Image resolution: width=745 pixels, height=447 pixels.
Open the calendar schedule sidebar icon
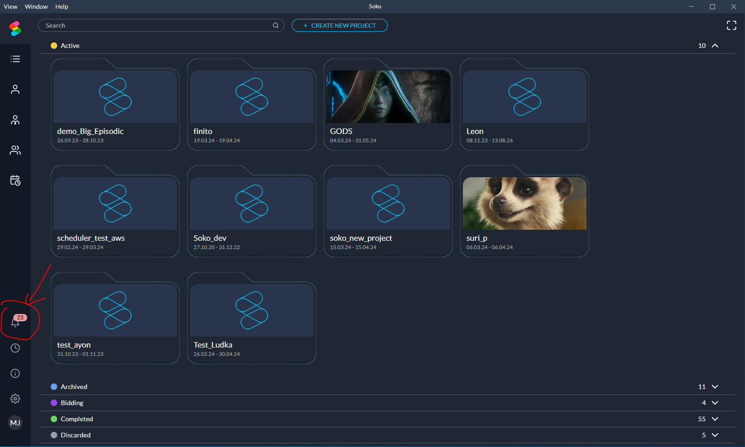(x=15, y=180)
